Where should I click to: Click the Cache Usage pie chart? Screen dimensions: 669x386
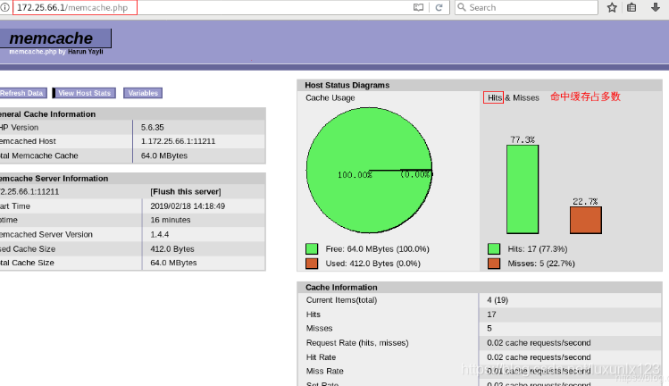(370, 170)
